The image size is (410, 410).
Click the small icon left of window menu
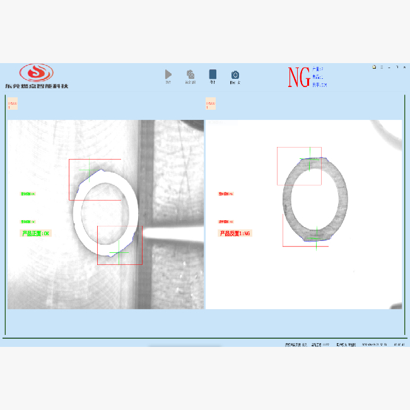[373, 67]
